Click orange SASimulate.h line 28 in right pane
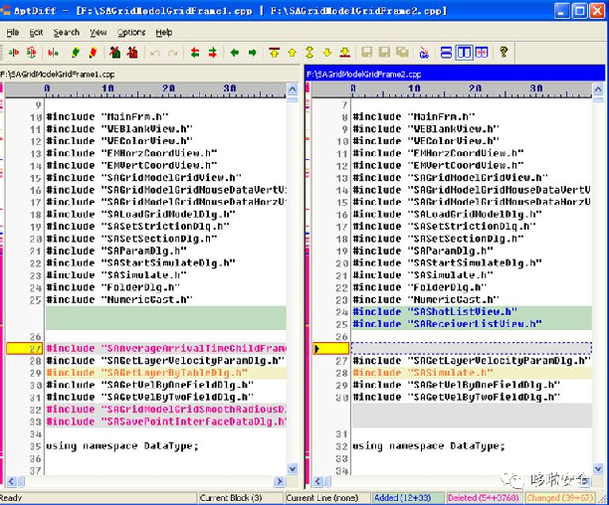 click(472, 373)
